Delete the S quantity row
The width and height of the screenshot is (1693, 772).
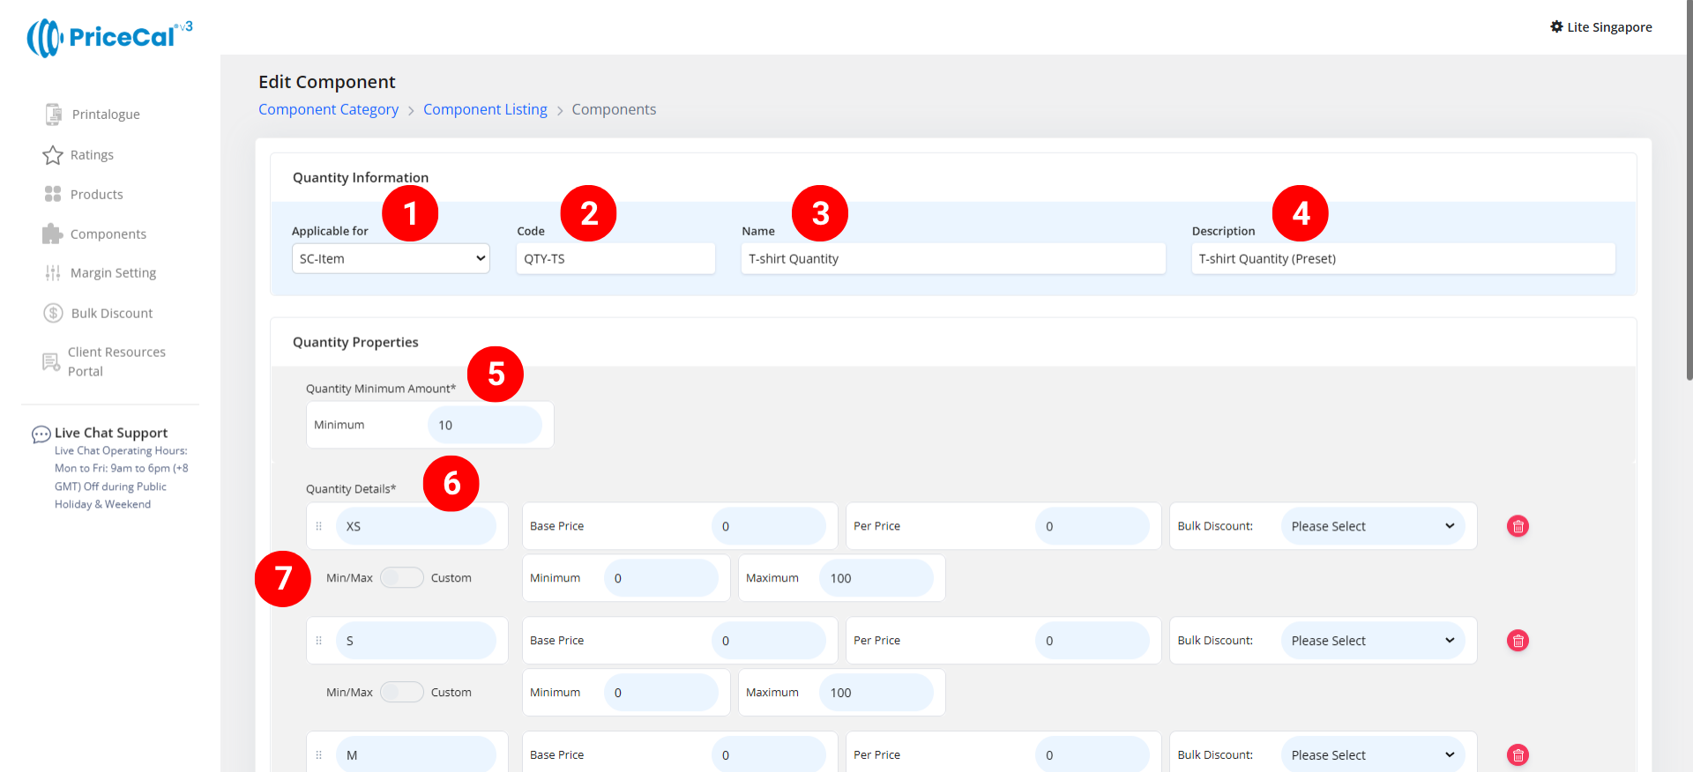click(x=1518, y=641)
